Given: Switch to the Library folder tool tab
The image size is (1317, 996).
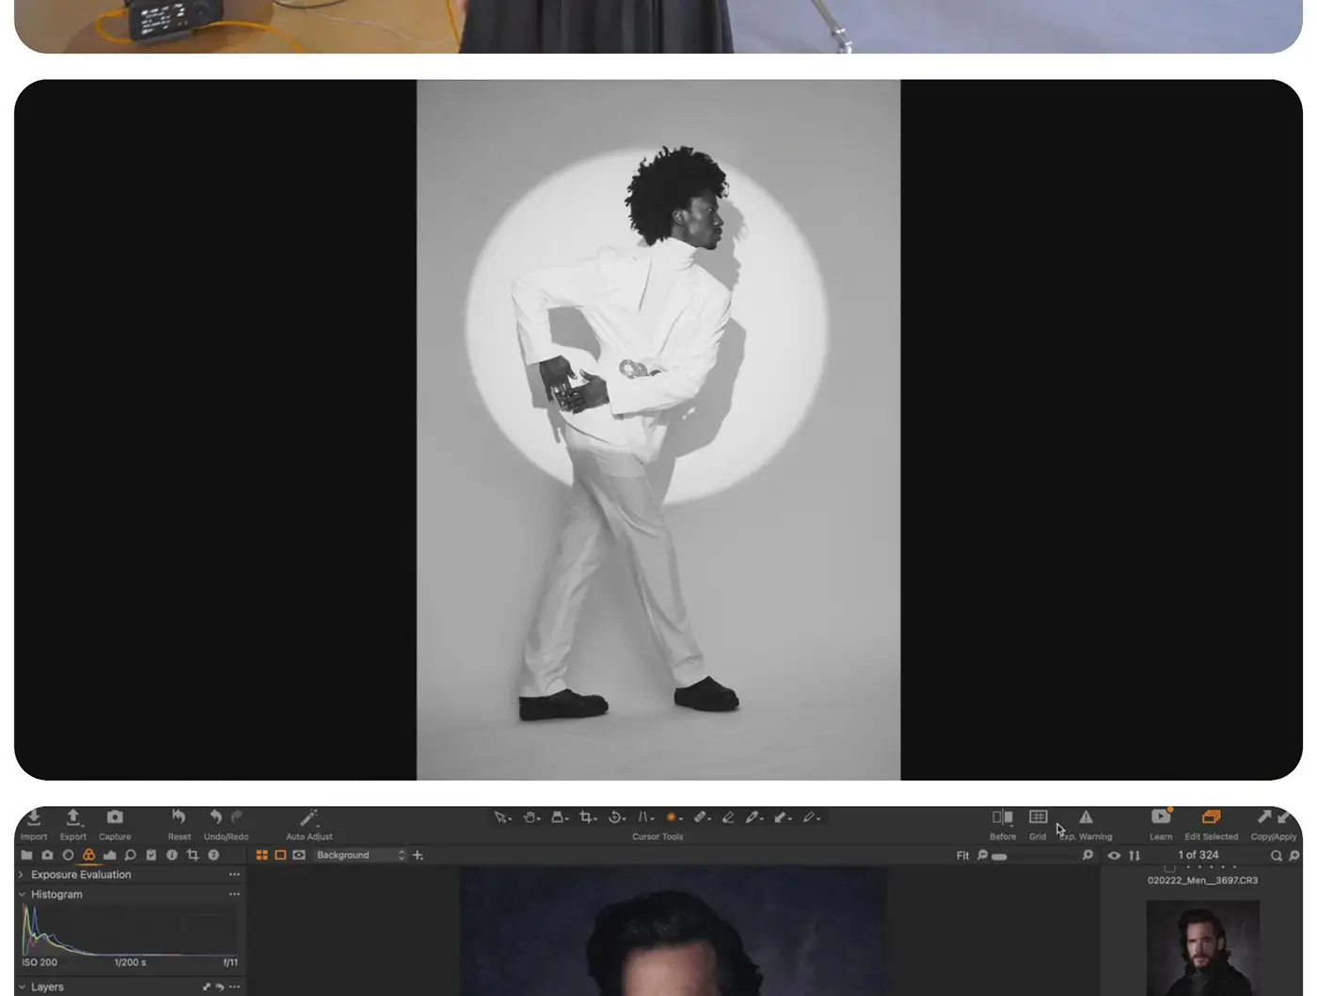Looking at the screenshot, I should click(x=26, y=855).
